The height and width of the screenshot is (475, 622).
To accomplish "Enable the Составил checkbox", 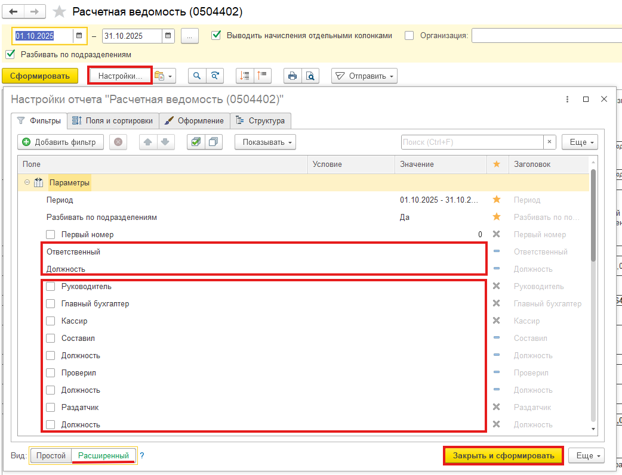I will 50,339.
